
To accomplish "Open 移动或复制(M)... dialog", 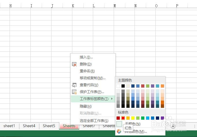I will coord(93,78).
